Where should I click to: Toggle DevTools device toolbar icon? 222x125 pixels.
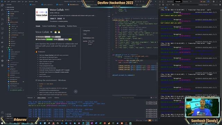coord(163,1)
